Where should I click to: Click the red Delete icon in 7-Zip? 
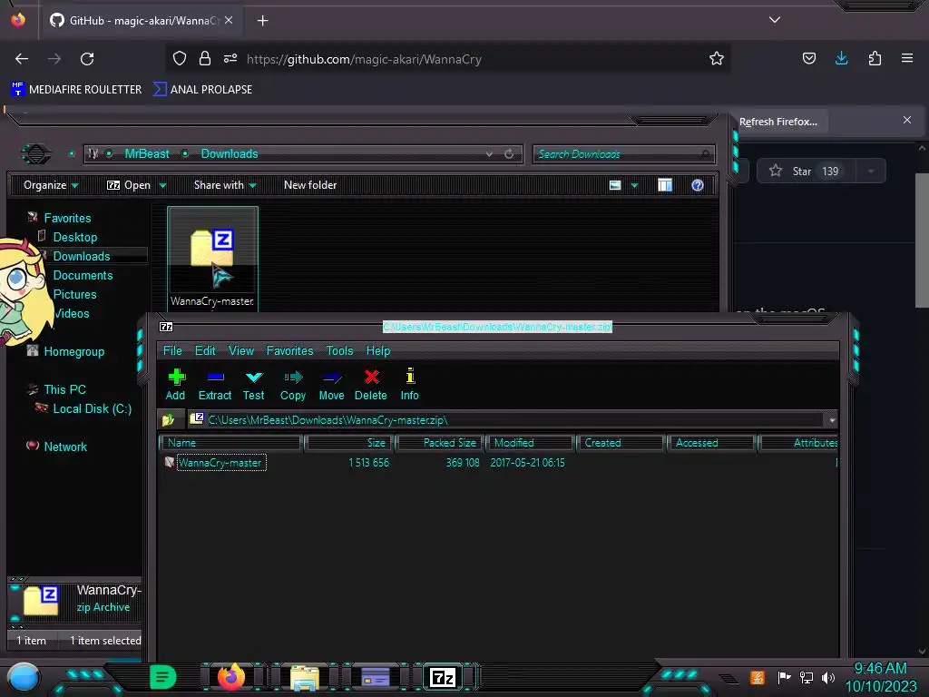point(371,384)
